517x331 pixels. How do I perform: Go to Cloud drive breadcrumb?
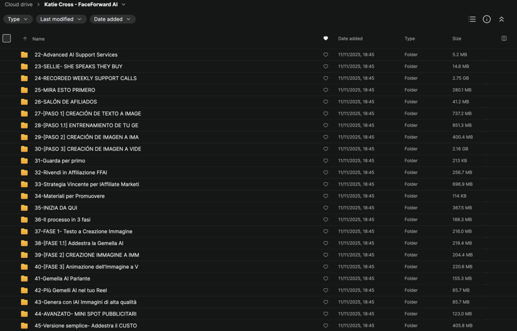[x=19, y=5]
